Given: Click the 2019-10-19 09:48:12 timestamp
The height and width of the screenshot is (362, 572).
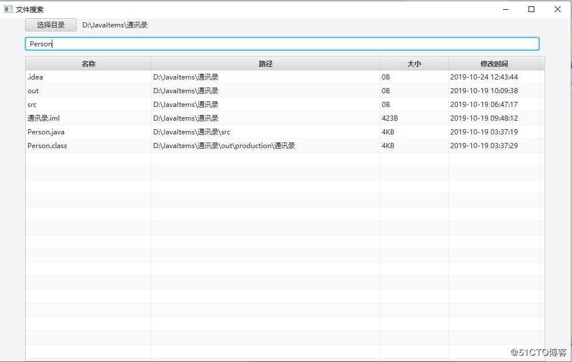Looking at the screenshot, I should click(x=484, y=118).
